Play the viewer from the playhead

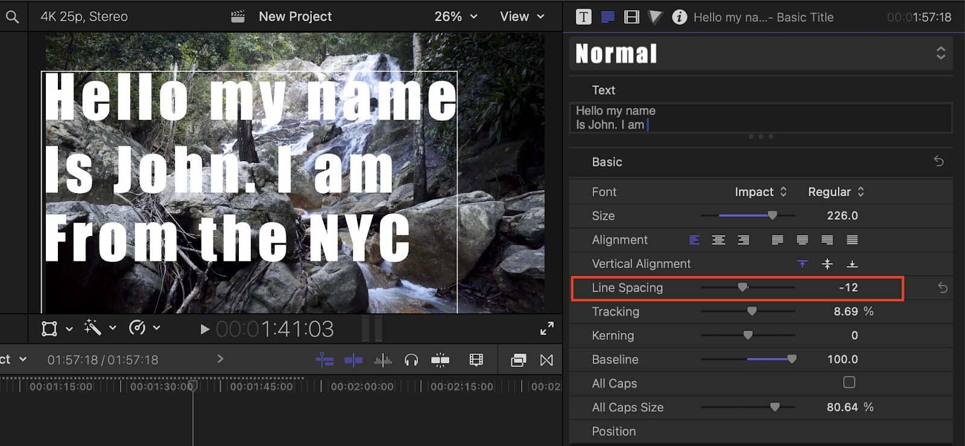click(x=204, y=330)
